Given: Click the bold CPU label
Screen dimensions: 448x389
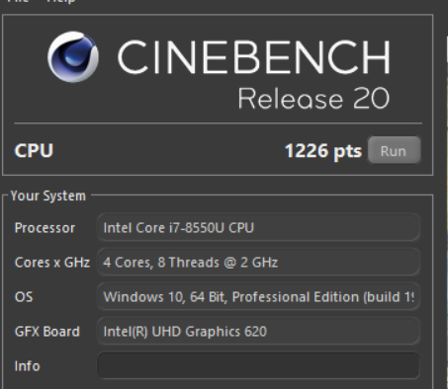Looking at the screenshot, I should 34,150.
